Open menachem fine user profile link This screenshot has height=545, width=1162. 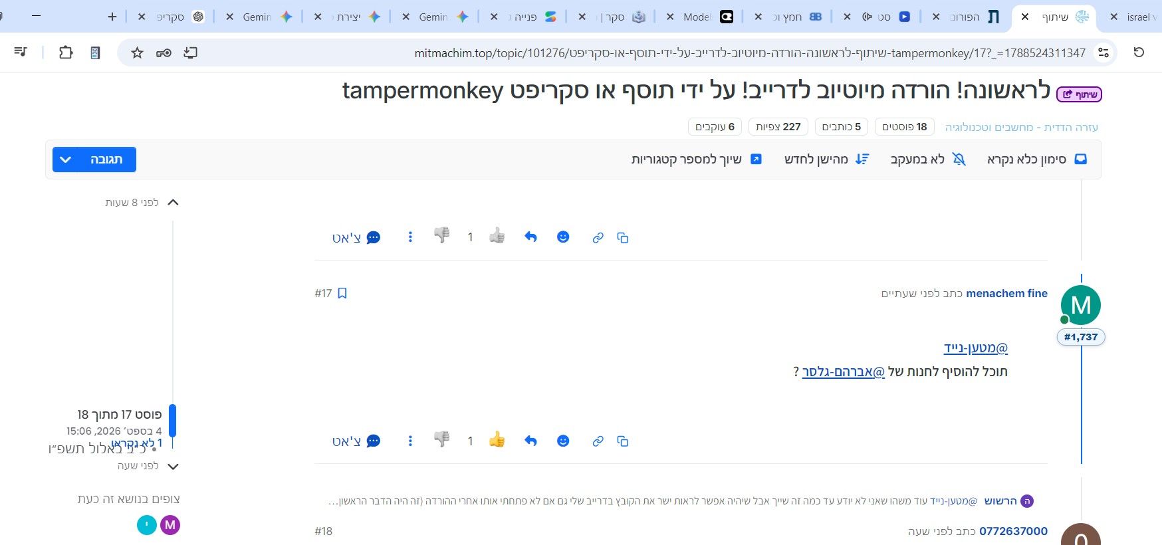(x=1006, y=293)
